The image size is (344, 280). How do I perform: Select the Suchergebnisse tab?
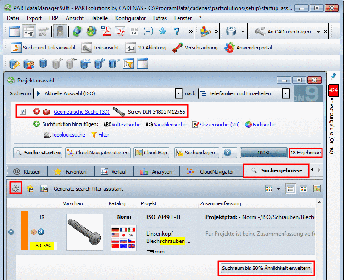tap(276, 170)
